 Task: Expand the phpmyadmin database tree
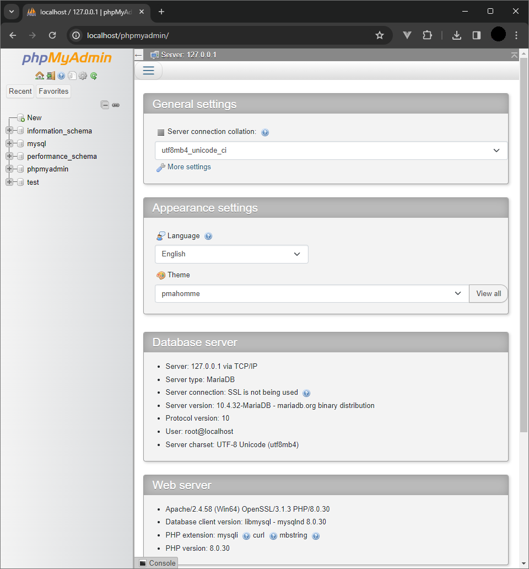[x=9, y=169]
